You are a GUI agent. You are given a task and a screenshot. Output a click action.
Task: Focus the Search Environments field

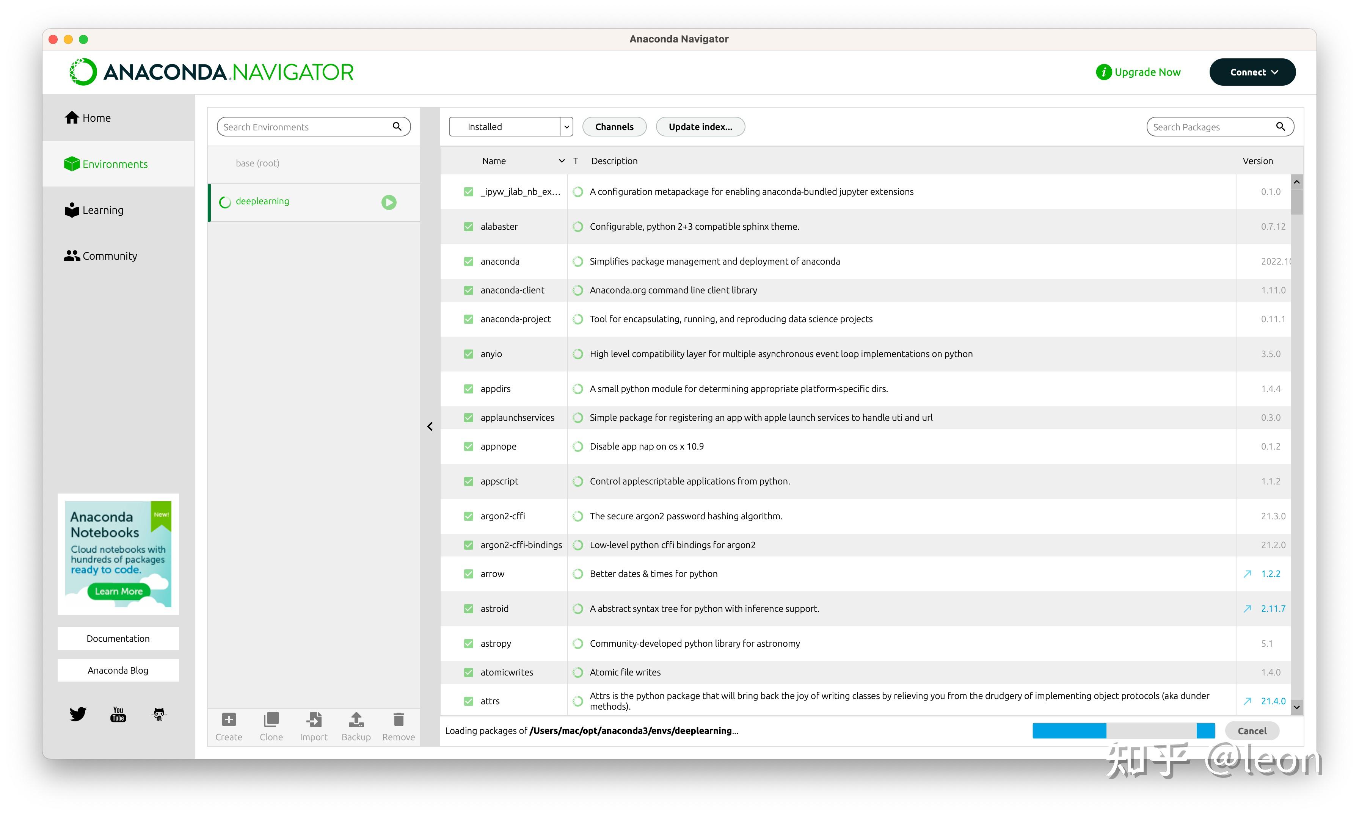[x=314, y=127]
